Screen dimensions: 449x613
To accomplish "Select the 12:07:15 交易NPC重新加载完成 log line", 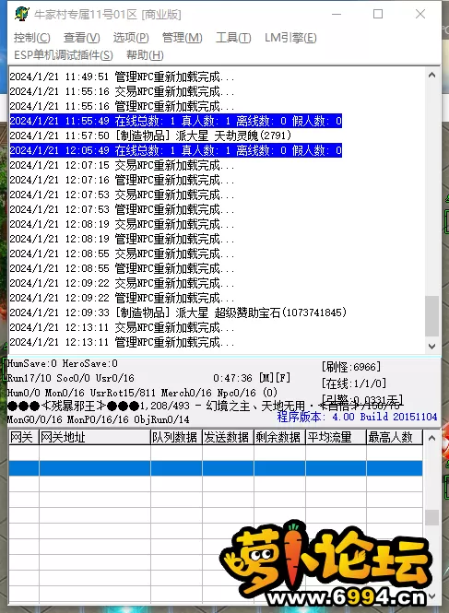I will click(x=122, y=165).
